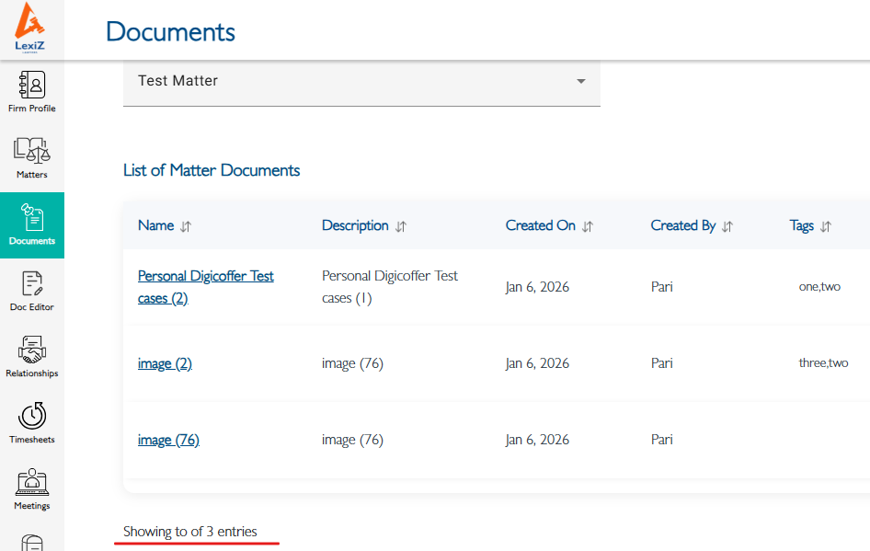The image size is (870, 551).
Task: Click the one,two tags cell
Action: coord(819,287)
